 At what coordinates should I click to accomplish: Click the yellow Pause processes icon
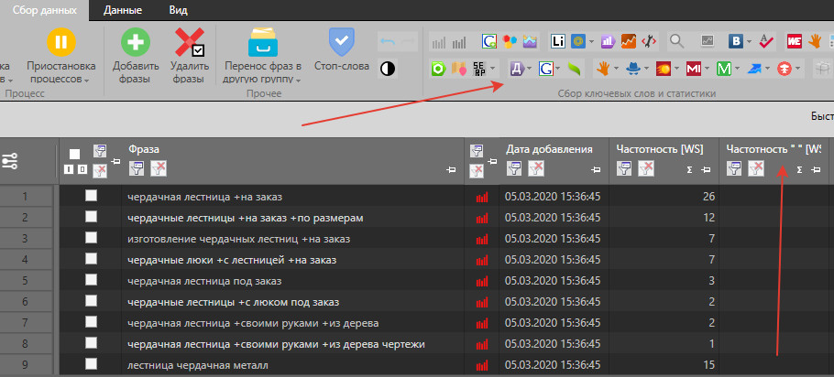point(61,42)
